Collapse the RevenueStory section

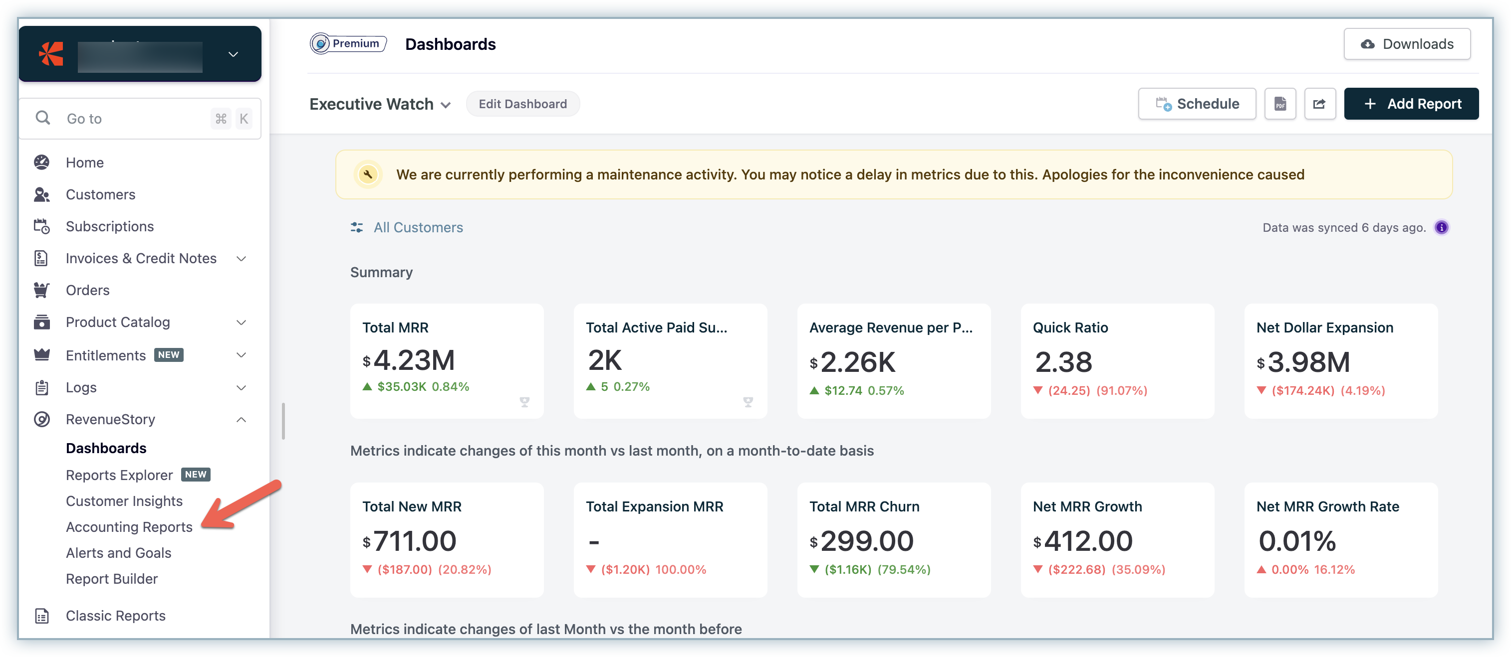click(x=241, y=420)
